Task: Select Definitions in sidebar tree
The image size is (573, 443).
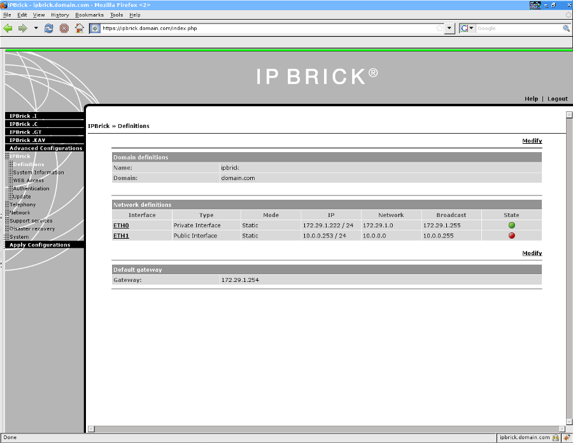Action: (x=29, y=164)
